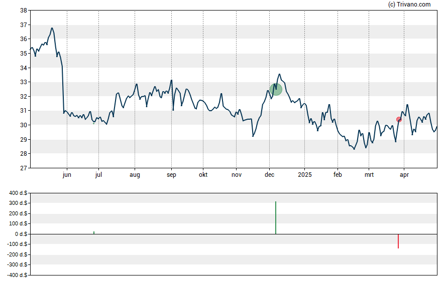Click the small green bar near July in the lower chart

pyautogui.click(x=94, y=232)
